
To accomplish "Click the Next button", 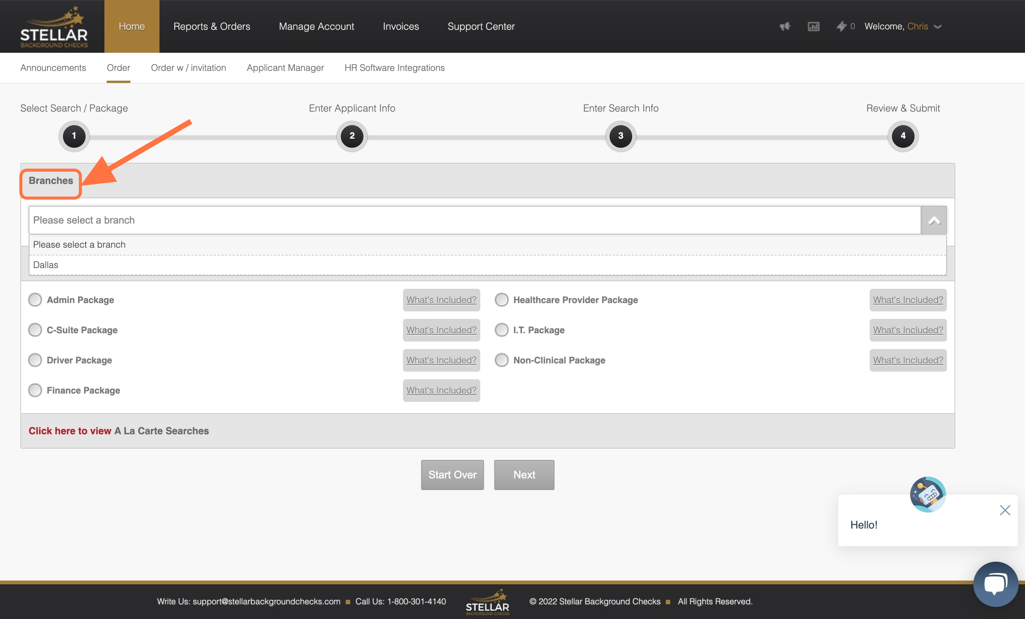I will (x=524, y=475).
